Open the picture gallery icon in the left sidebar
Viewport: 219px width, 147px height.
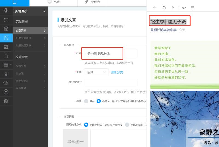pyautogui.click(x=6, y=47)
